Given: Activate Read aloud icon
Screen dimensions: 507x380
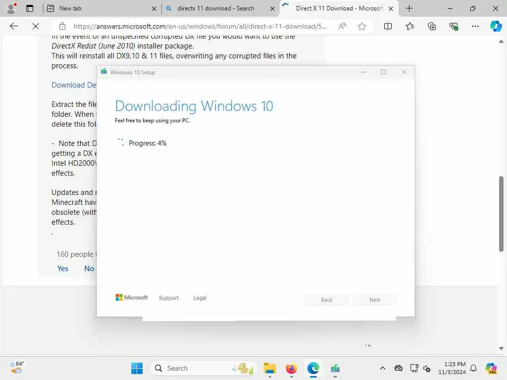Looking at the screenshot, I should [342, 26].
